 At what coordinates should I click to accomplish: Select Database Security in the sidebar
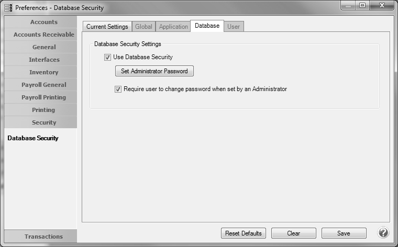tap(33, 138)
